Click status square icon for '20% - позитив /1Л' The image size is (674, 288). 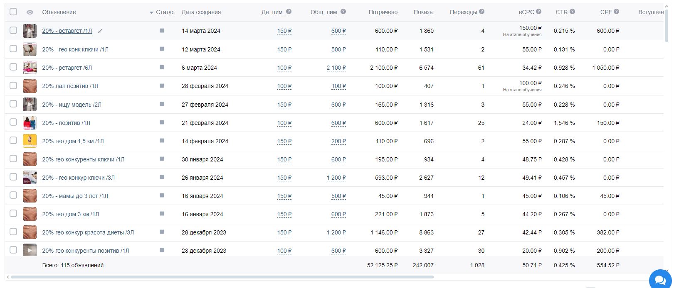162,122
